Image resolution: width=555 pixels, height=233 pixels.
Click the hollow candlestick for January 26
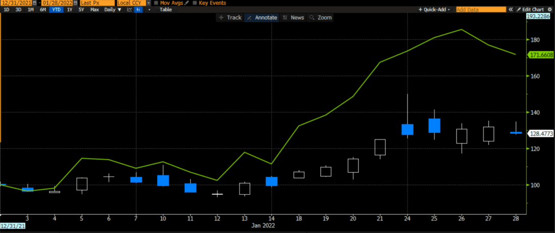click(461, 136)
